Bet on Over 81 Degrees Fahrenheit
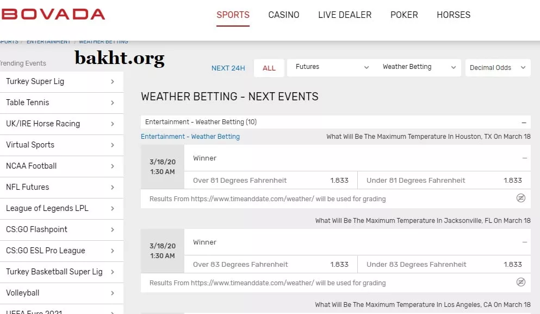Viewport: 540px width, 314px height. pyautogui.click(x=270, y=180)
